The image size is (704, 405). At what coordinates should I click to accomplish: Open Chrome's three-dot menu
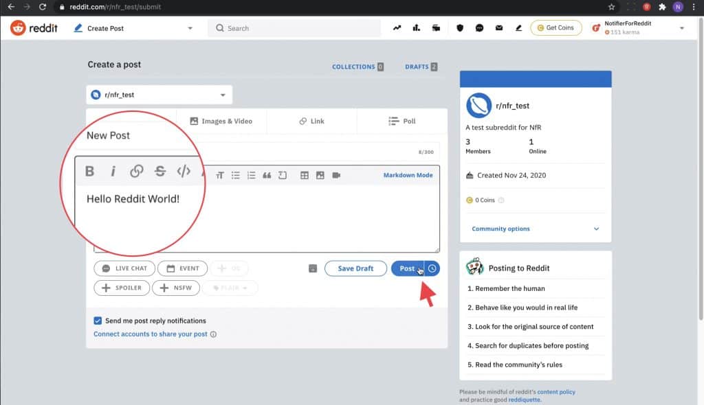(x=694, y=7)
